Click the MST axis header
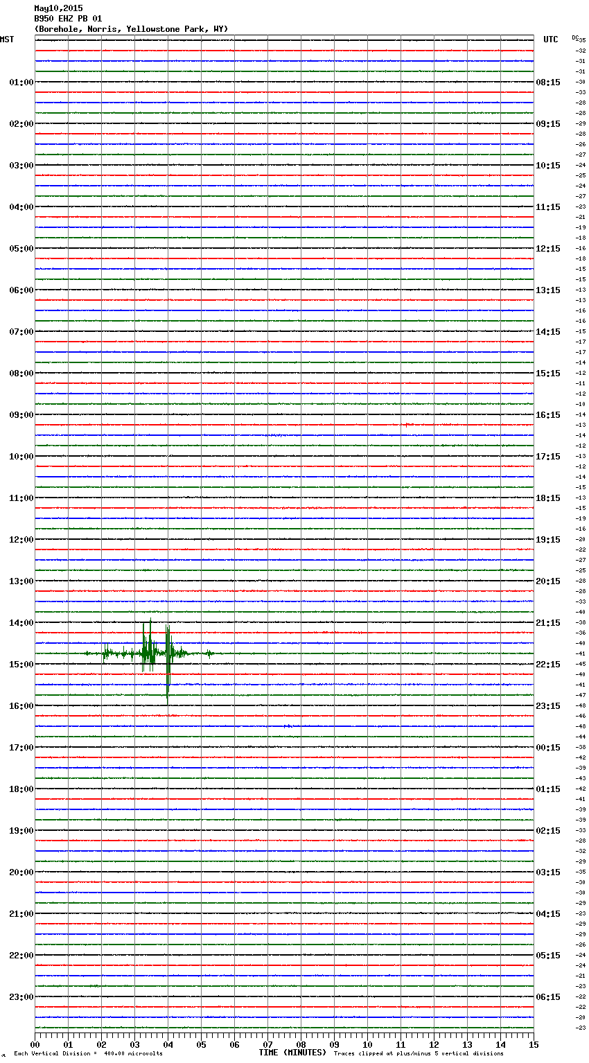This screenshot has width=589, height=1063. point(7,39)
